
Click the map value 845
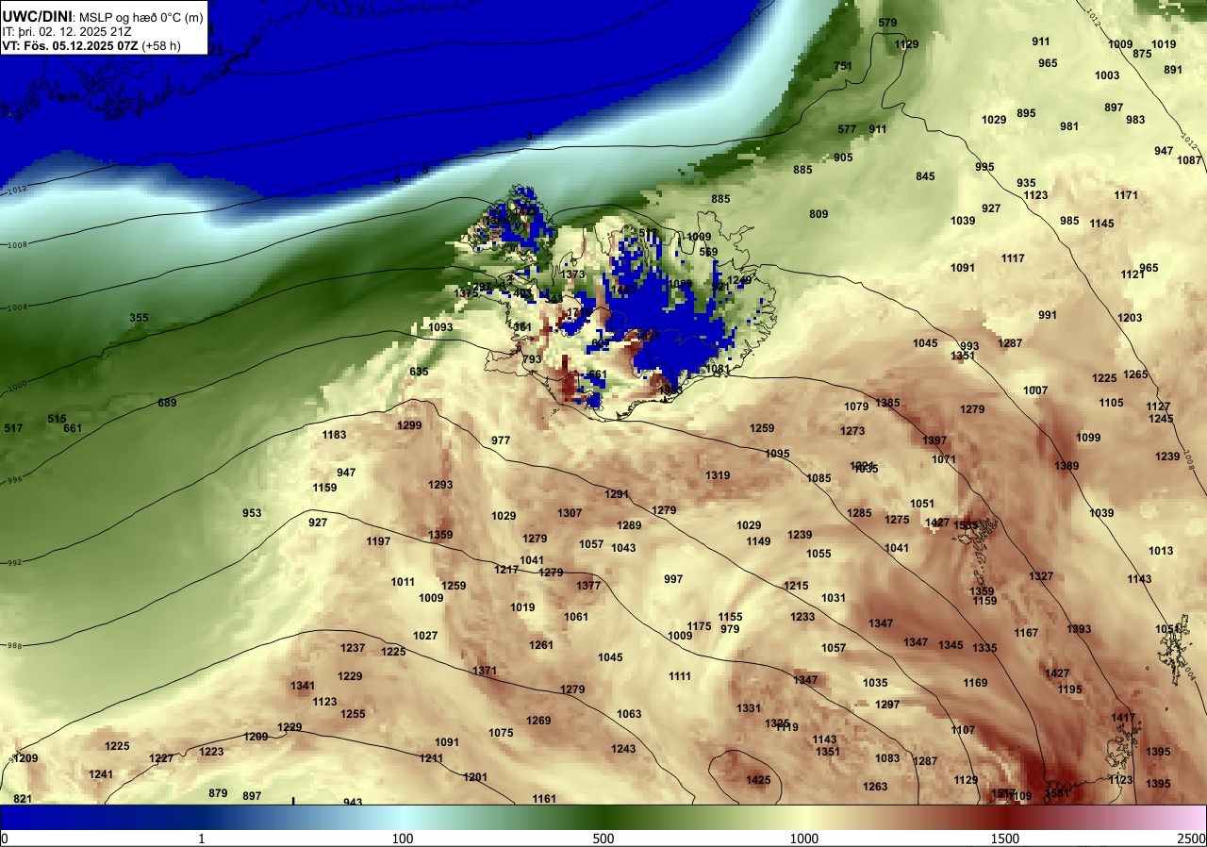click(925, 176)
